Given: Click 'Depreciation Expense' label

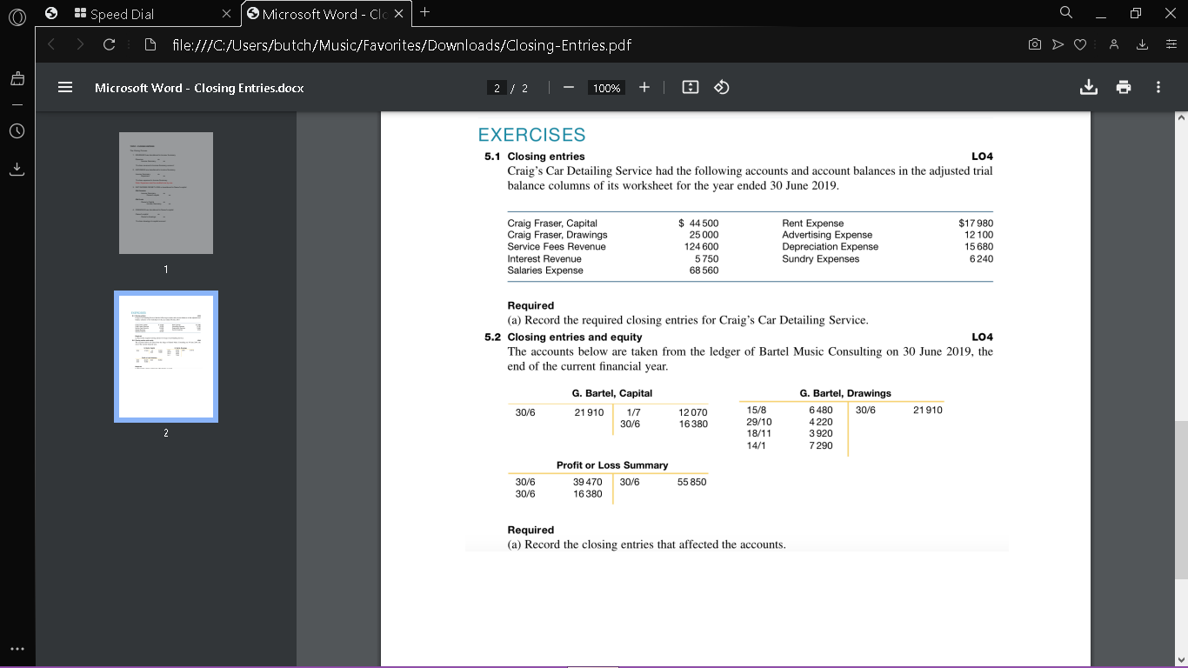Looking at the screenshot, I should pos(831,246).
